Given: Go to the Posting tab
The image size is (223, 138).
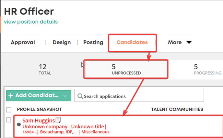Looking at the screenshot, I should [93, 42].
